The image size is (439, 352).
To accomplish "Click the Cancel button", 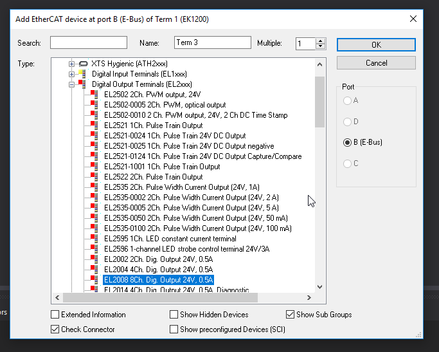I will (x=376, y=63).
